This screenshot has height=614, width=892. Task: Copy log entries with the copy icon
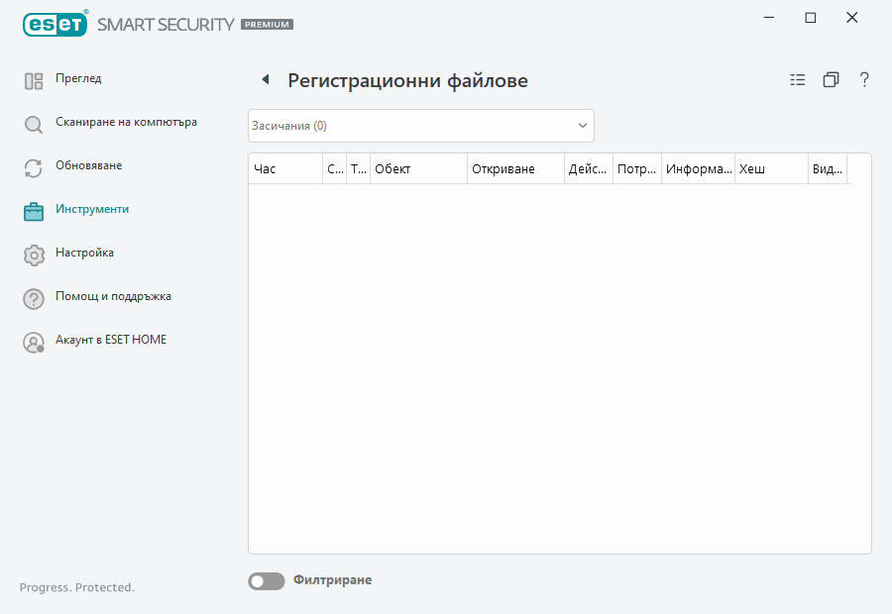pyautogui.click(x=831, y=79)
